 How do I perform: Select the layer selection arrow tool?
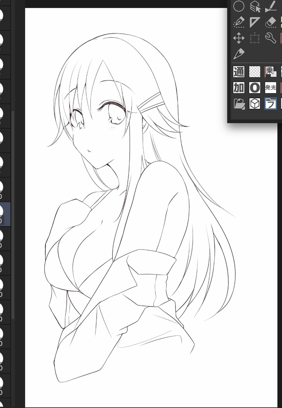[255, 6]
